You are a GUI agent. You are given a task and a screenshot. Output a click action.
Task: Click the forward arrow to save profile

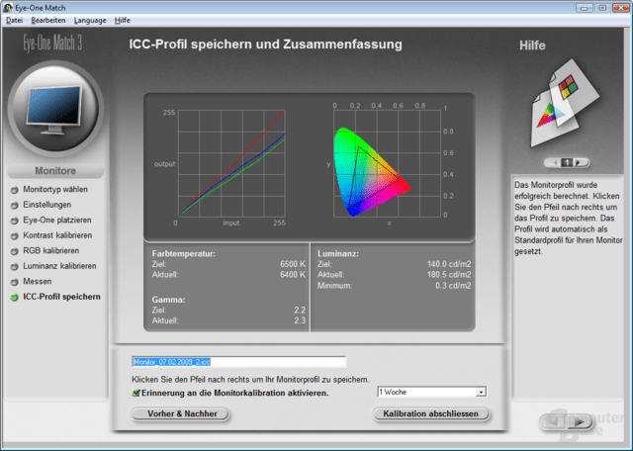click(x=580, y=422)
